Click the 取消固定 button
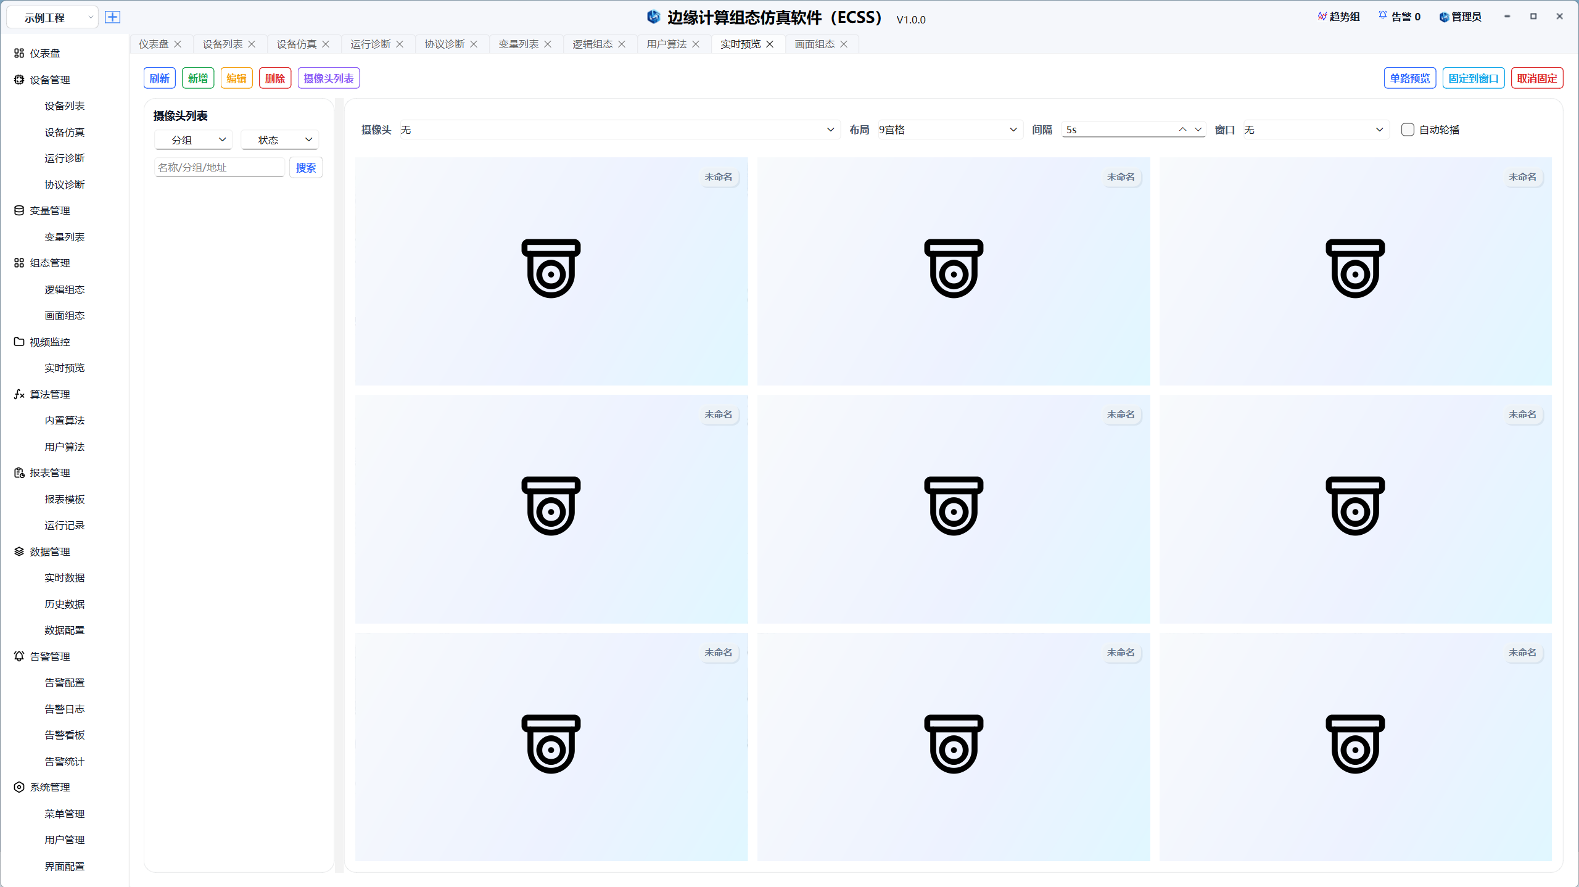This screenshot has width=1579, height=887. (1537, 78)
